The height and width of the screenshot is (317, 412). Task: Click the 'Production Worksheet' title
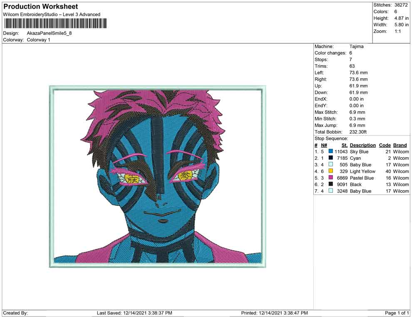pos(41,7)
